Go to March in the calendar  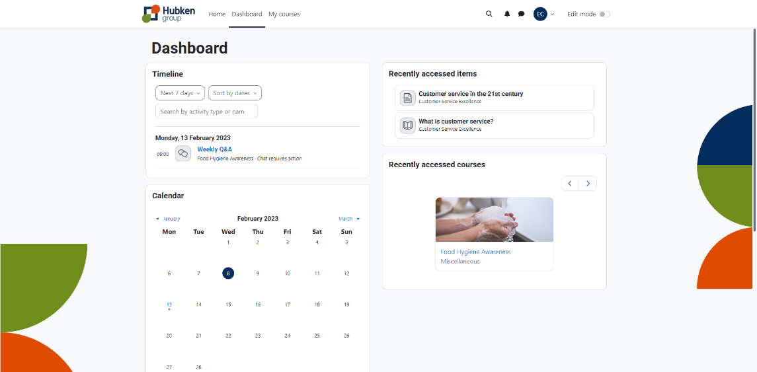pyautogui.click(x=348, y=219)
